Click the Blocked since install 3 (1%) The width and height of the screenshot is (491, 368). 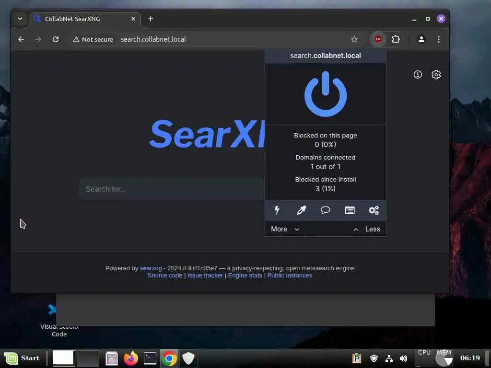coord(326,184)
